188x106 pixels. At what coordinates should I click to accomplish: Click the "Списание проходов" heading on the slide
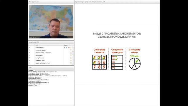(117, 51)
